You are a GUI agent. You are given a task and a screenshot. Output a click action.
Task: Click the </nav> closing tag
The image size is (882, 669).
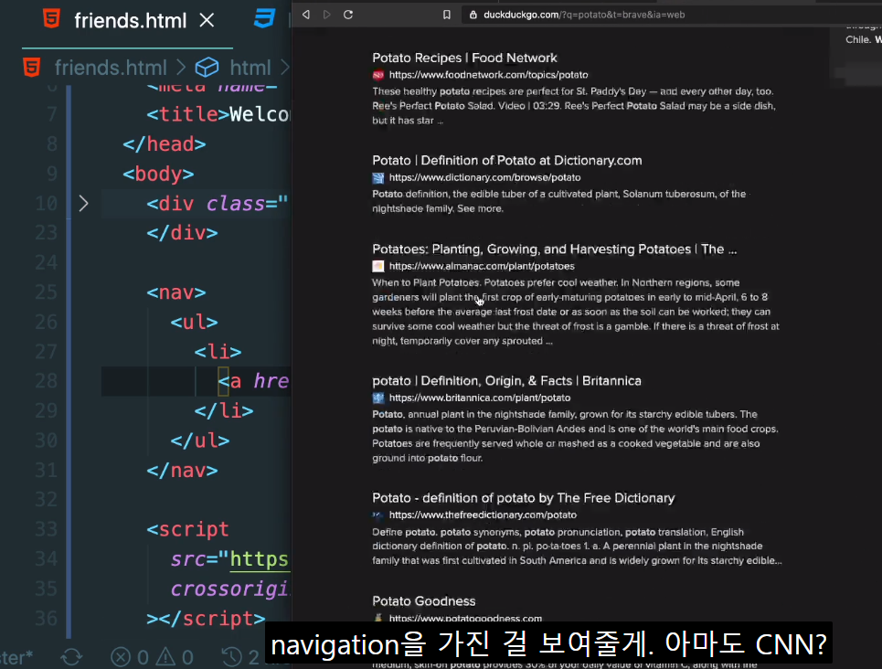(x=182, y=471)
